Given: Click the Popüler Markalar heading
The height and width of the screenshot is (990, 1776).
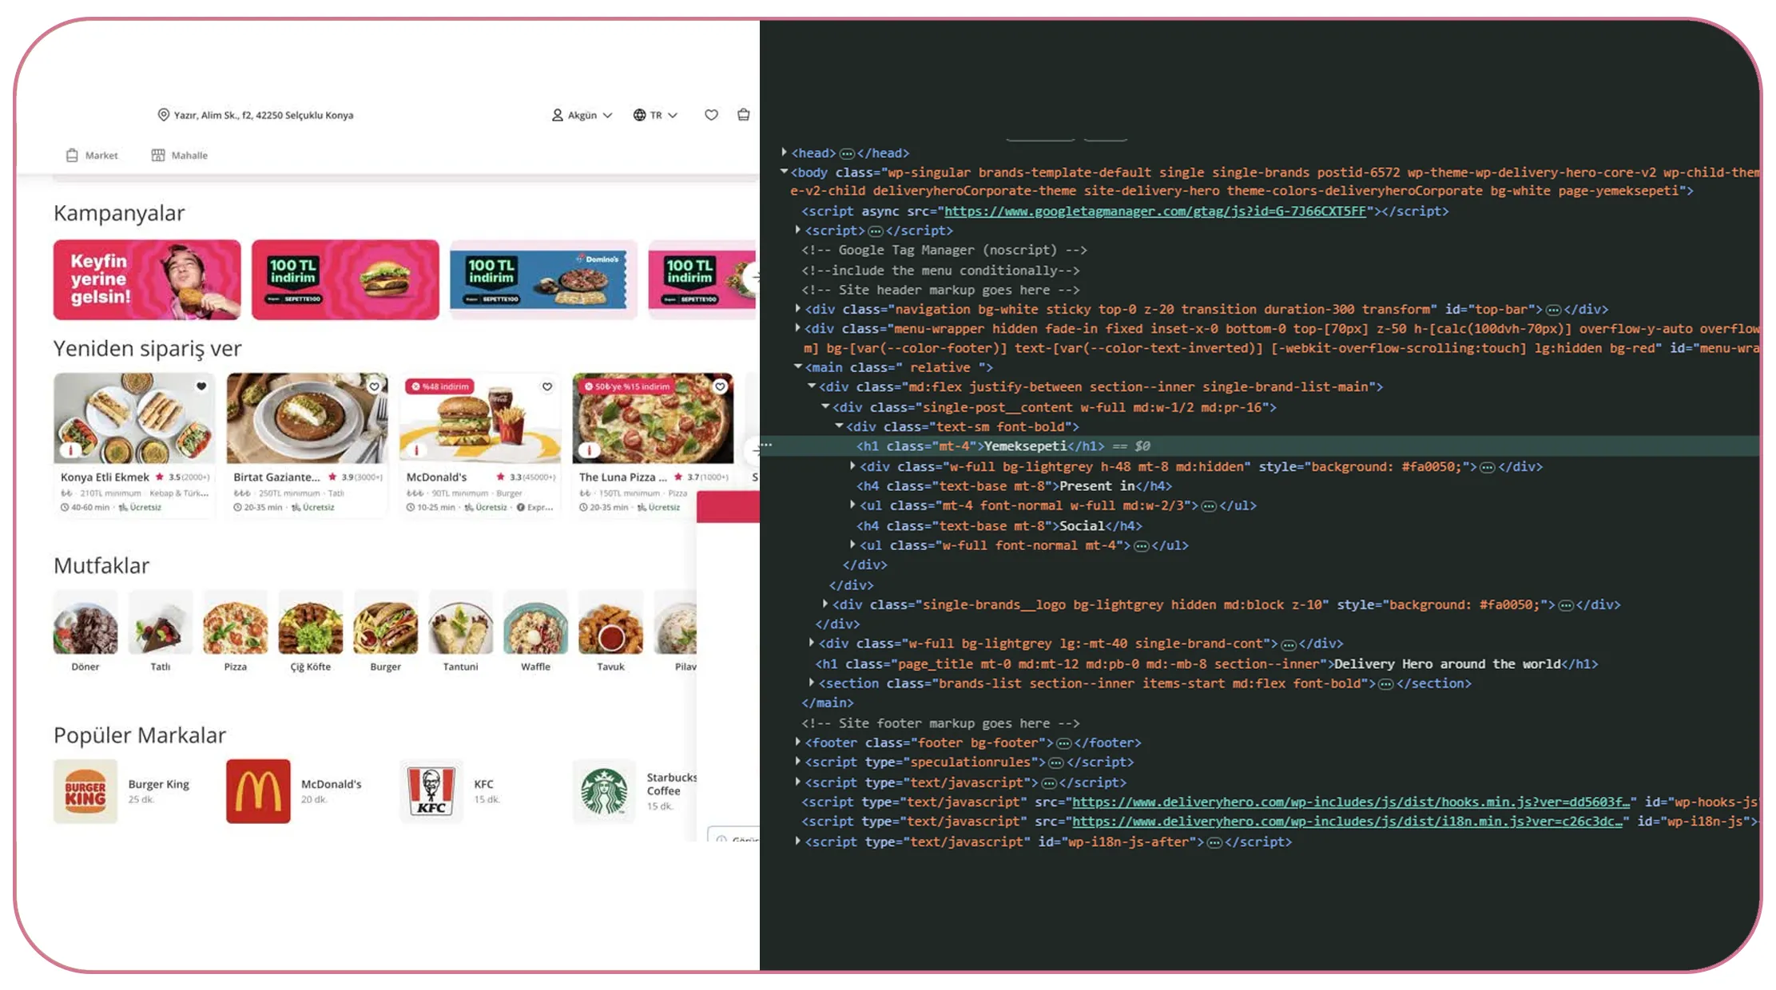Looking at the screenshot, I should pos(140,735).
